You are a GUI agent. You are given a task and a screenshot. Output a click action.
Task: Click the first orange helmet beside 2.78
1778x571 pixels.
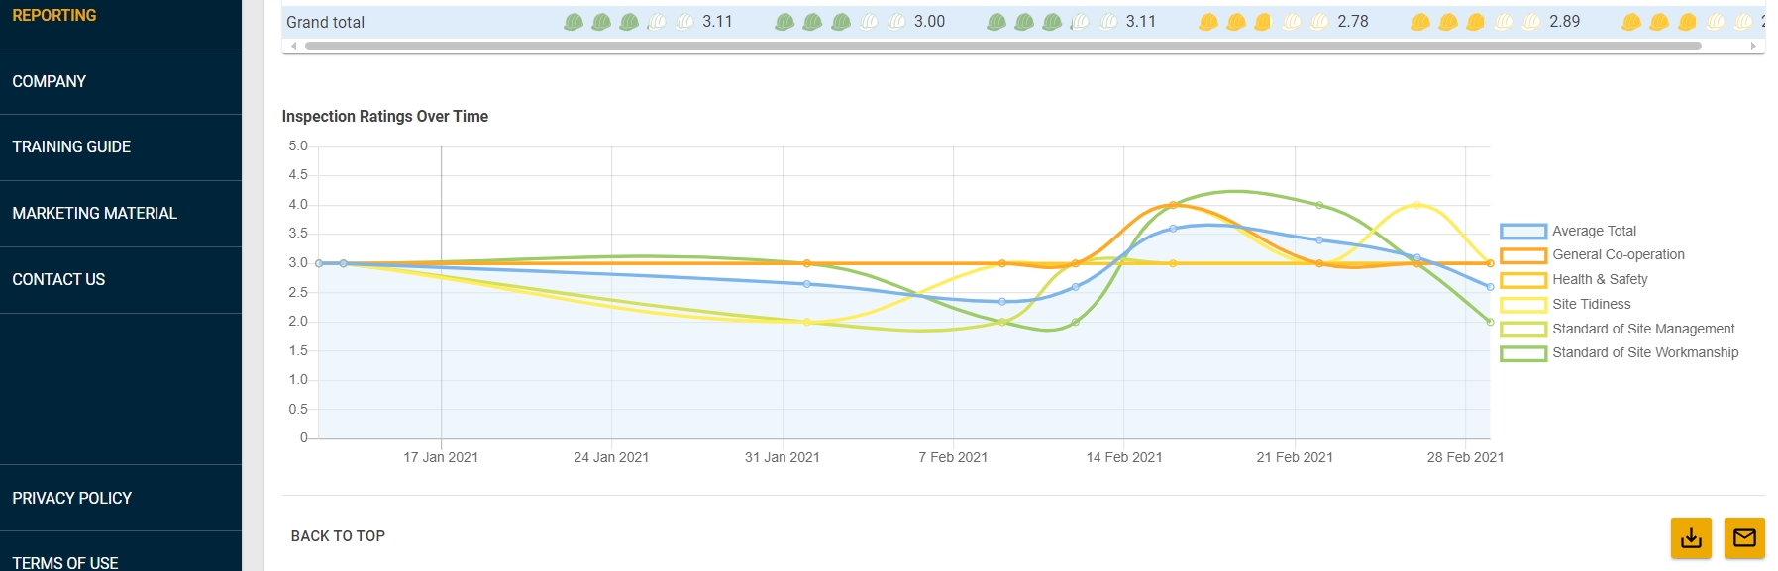point(1207,22)
